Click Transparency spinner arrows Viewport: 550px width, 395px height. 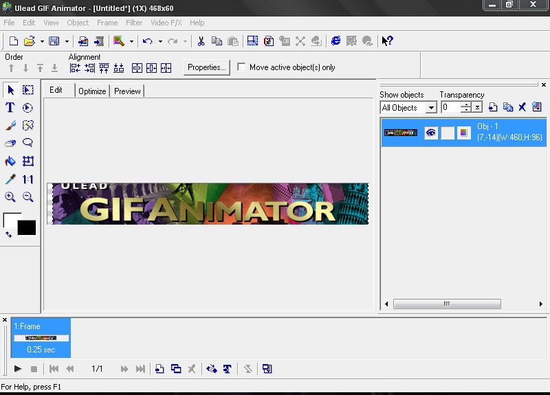(466, 107)
